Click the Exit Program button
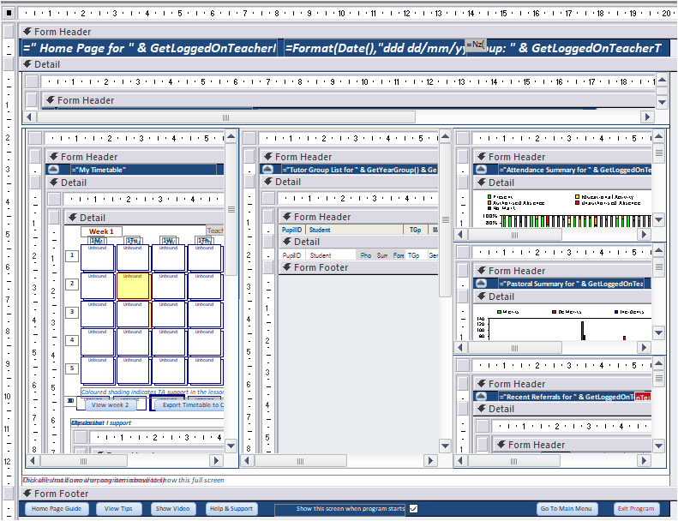Viewport: 678px width, 521px height. tap(636, 509)
